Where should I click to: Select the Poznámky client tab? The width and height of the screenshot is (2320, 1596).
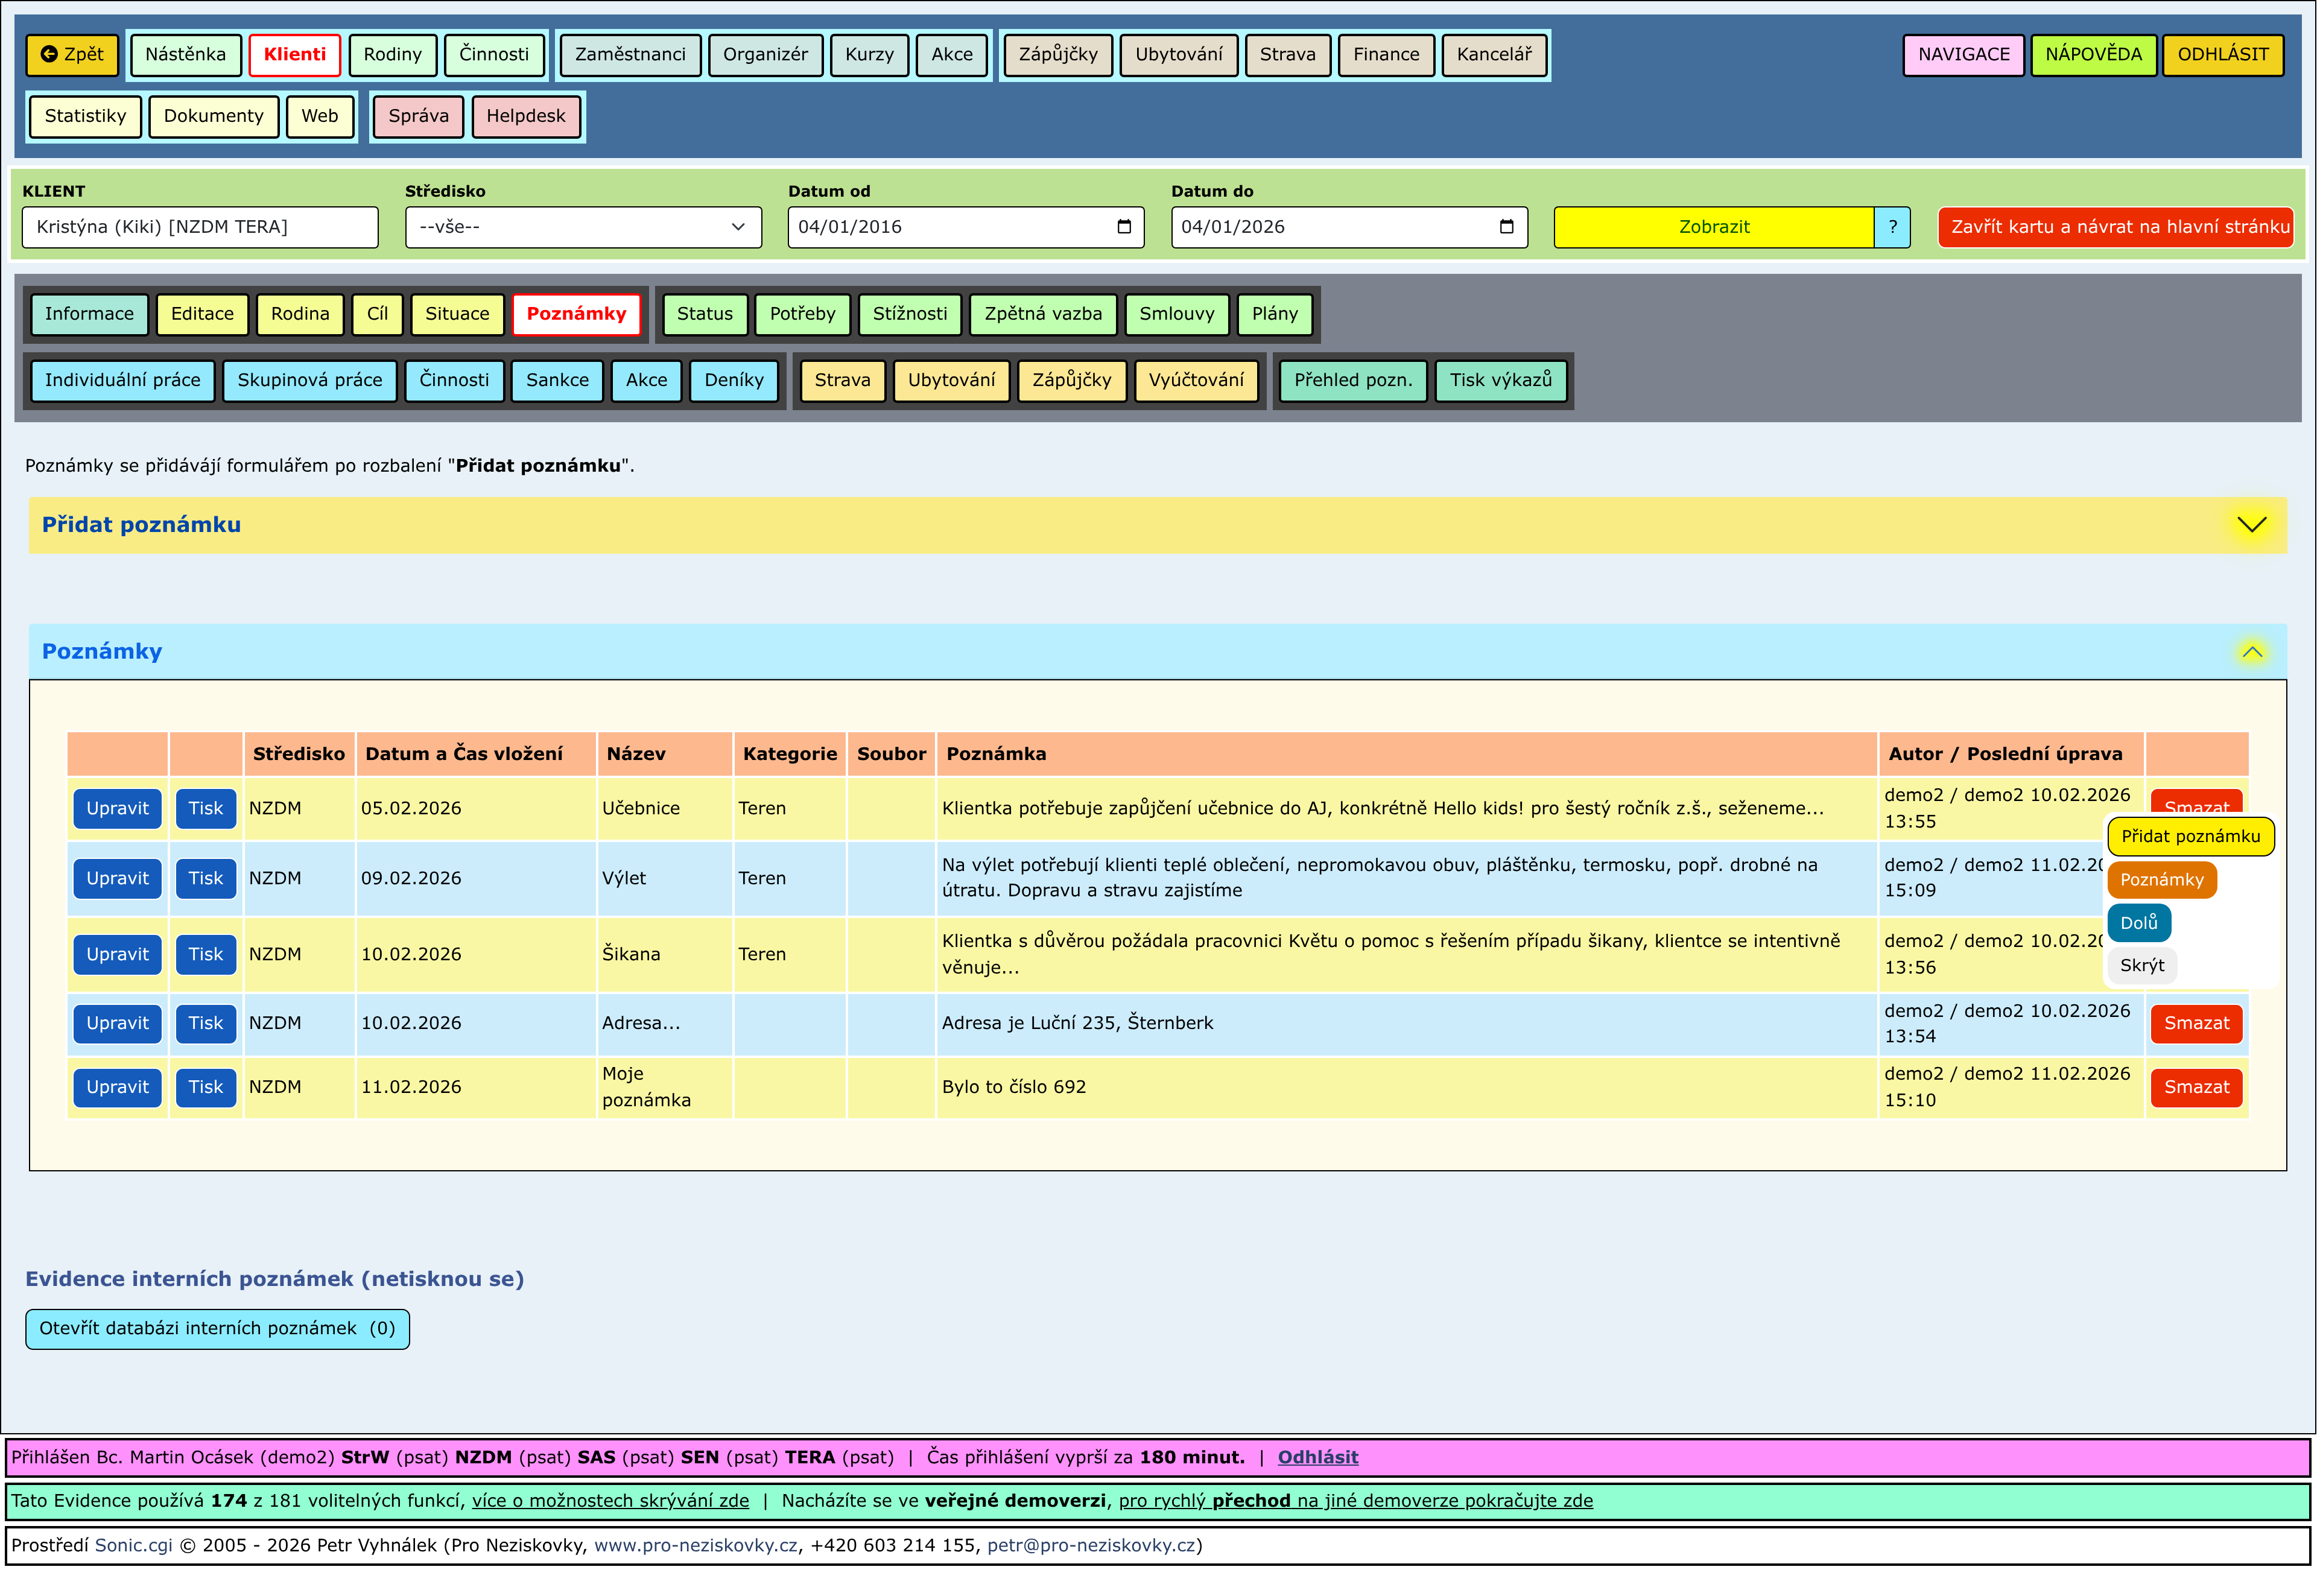(576, 314)
